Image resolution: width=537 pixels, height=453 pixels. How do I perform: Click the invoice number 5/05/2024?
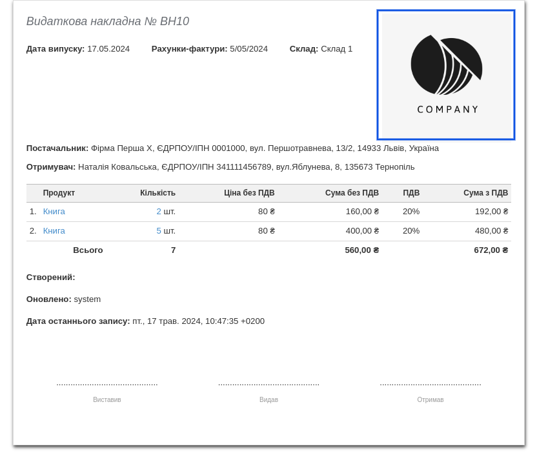click(248, 48)
